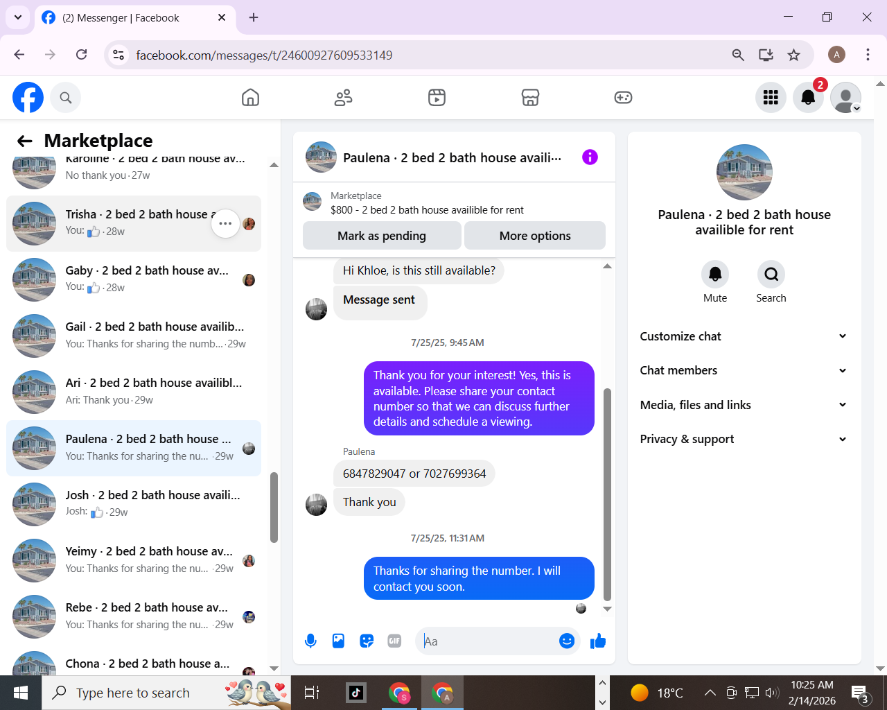Show hidden system tray icons chevron
887x710 pixels.
pos(710,693)
